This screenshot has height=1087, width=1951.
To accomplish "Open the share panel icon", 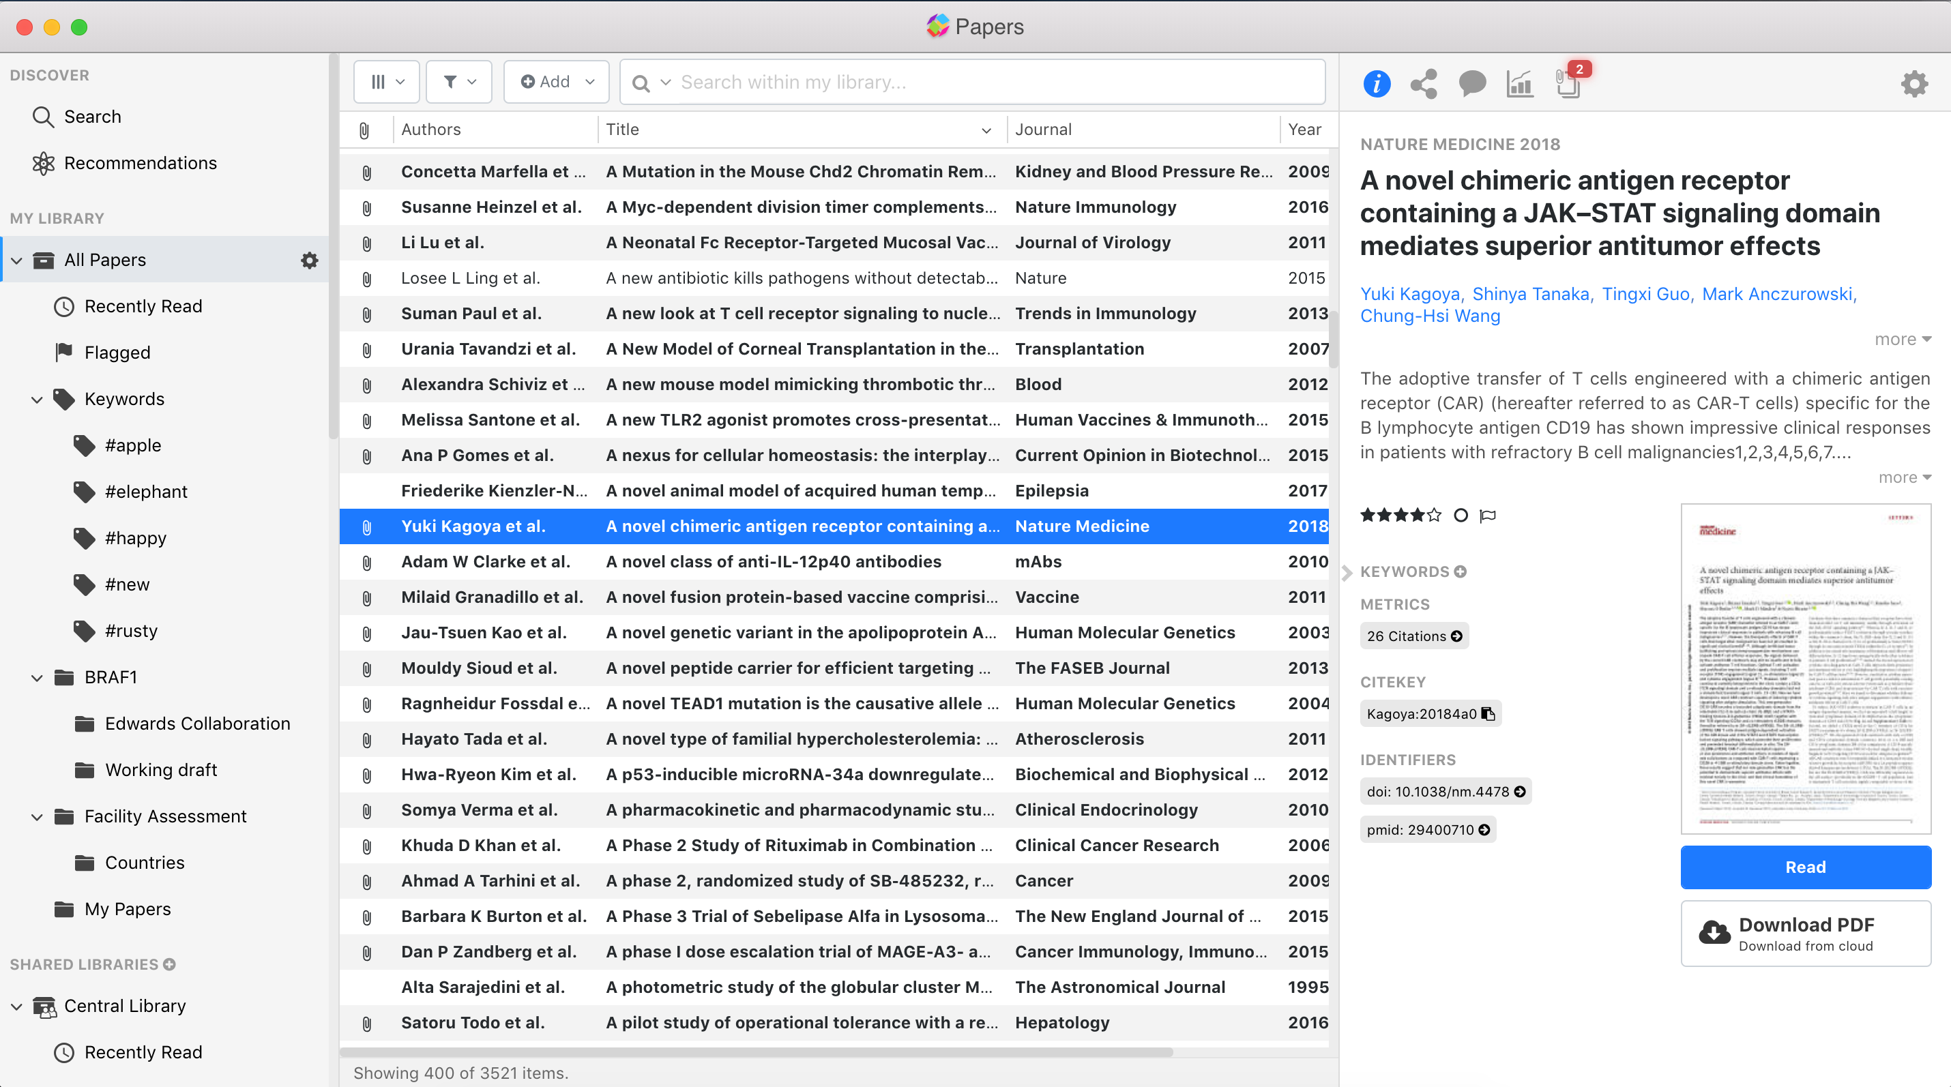I will (x=1424, y=83).
